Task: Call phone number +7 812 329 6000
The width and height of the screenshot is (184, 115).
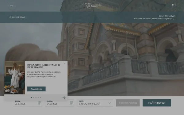Action: tap(17, 17)
